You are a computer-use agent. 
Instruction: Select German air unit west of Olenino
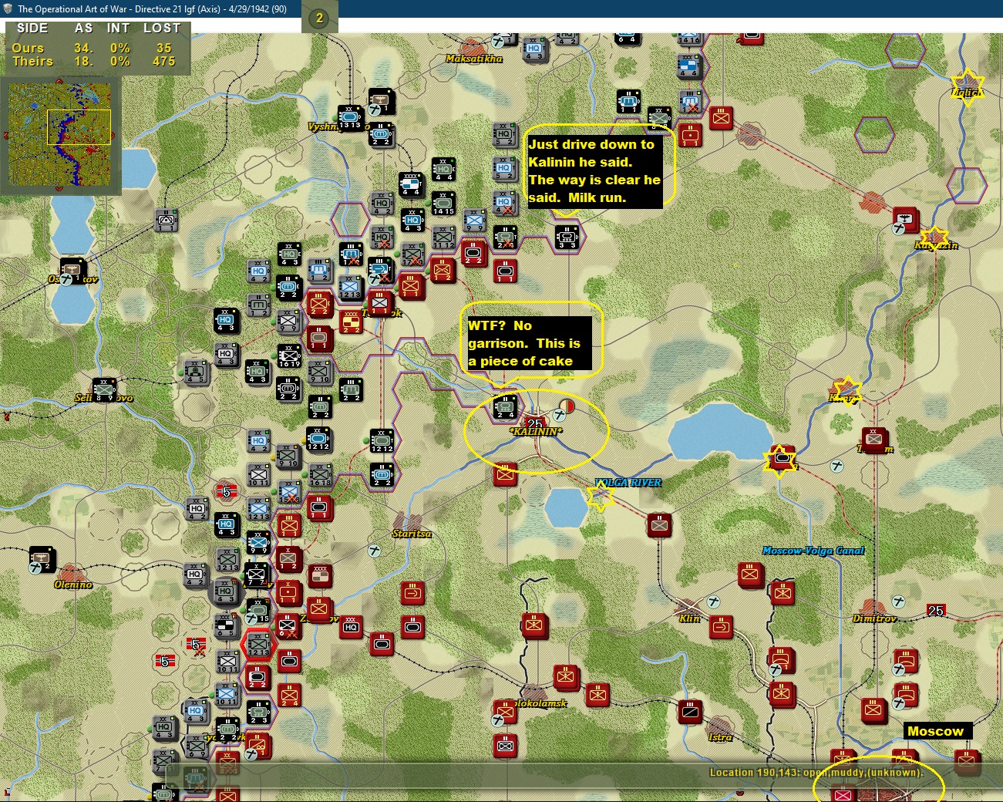pyautogui.click(x=42, y=558)
